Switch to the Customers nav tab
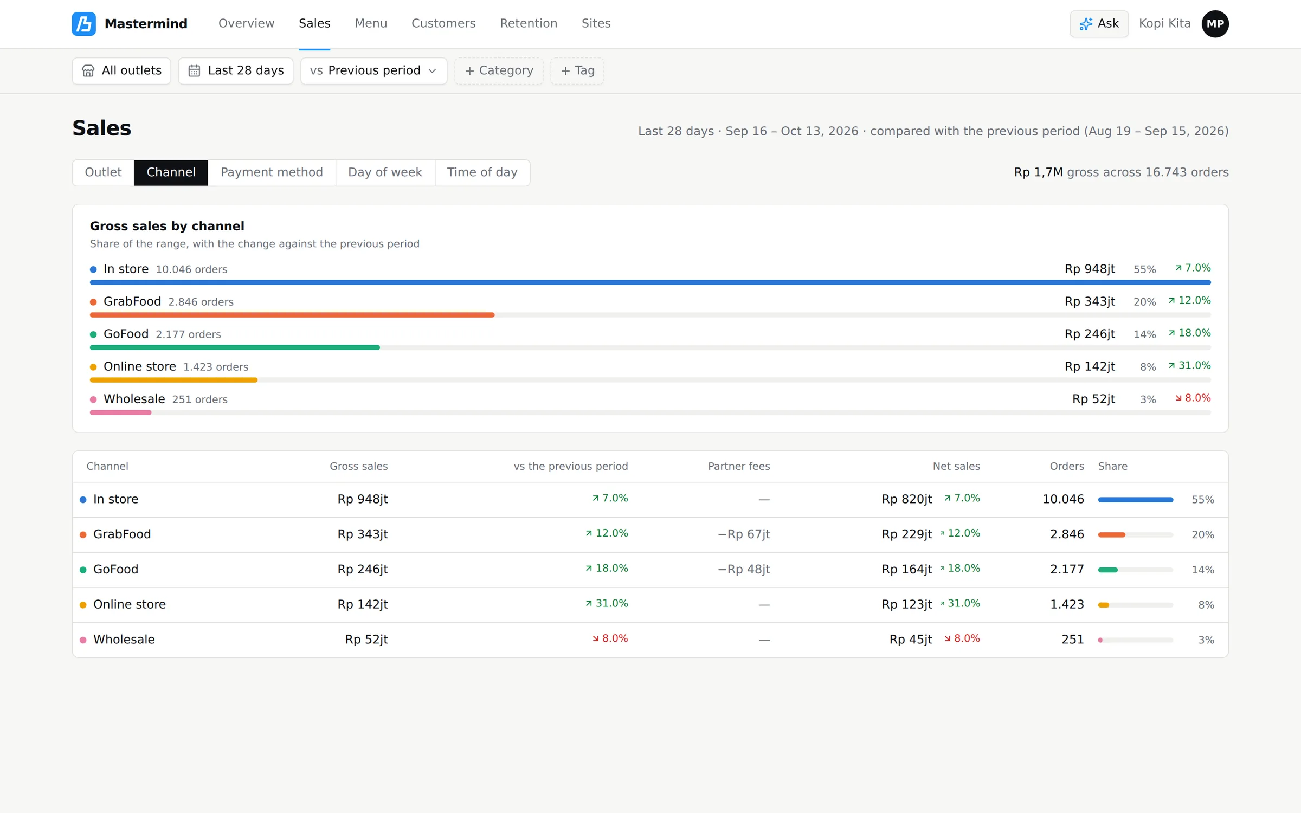1301x813 pixels. point(443,23)
